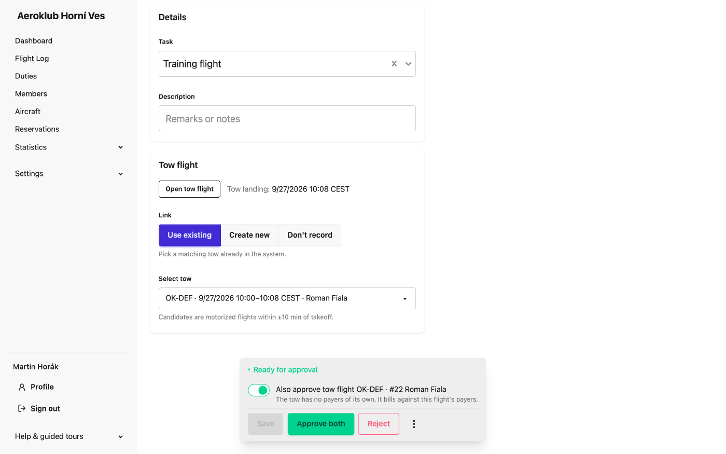The width and height of the screenshot is (726, 454).
Task: Reject this flight
Action: 379,424
